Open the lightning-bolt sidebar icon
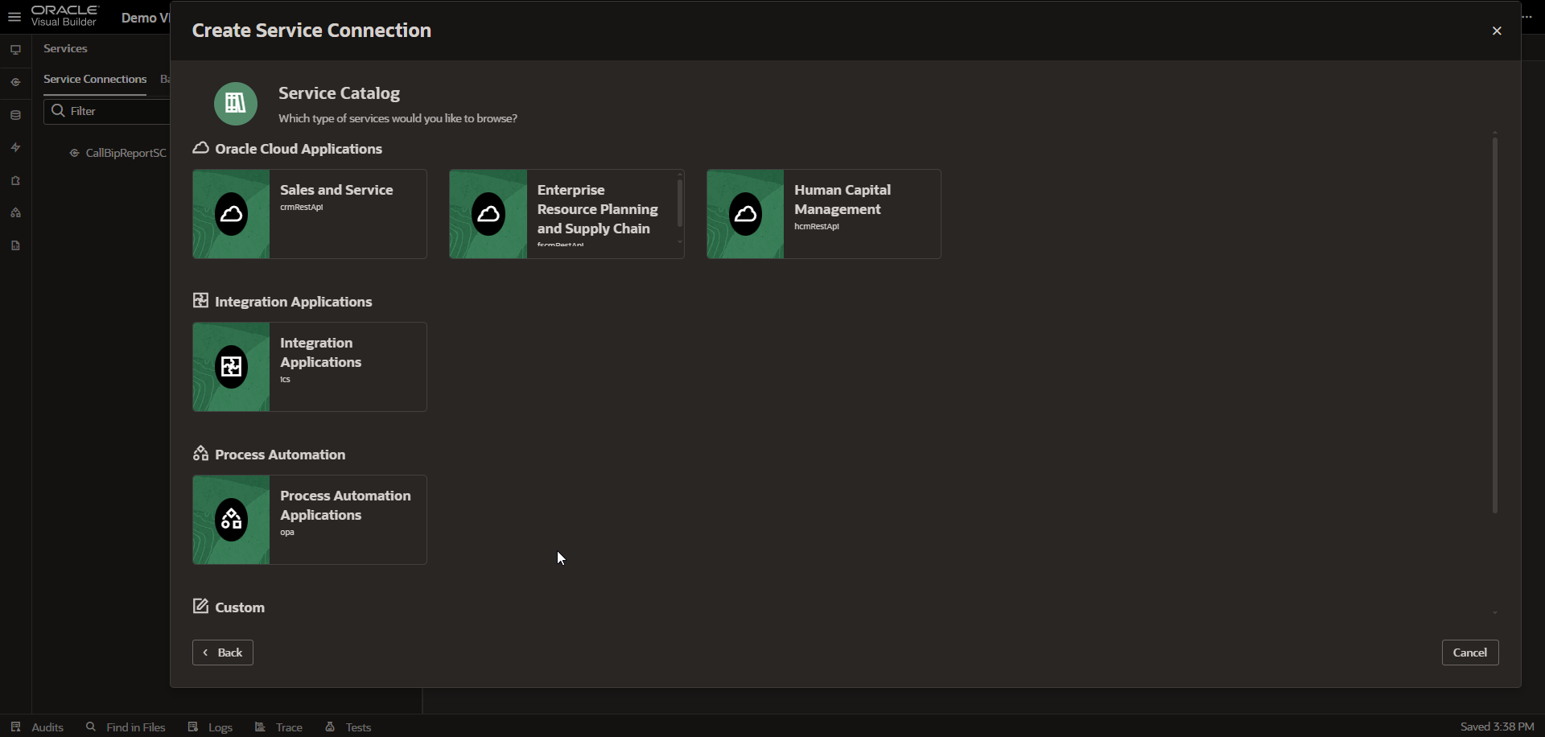Viewport: 1545px width, 737px height. [x=15, y=148]
